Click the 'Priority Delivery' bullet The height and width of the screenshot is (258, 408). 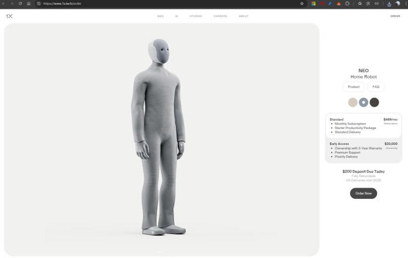tap(346, 157)
